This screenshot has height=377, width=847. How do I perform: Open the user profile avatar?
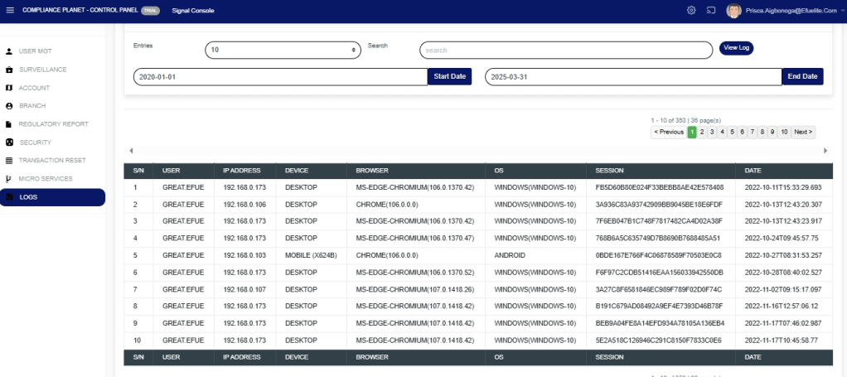(x=733, y=10)
